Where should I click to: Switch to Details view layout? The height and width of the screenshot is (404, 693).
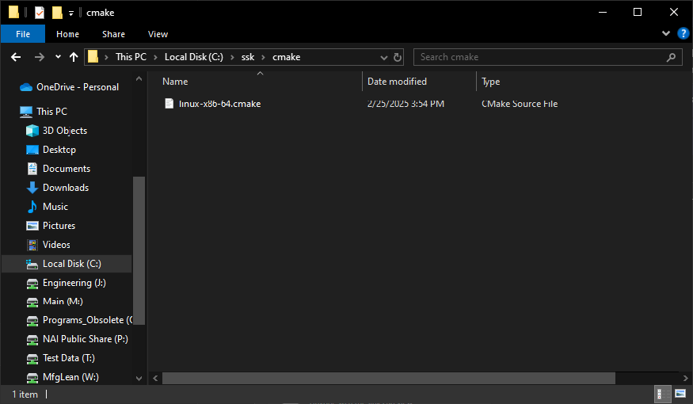tap(661, 394)
